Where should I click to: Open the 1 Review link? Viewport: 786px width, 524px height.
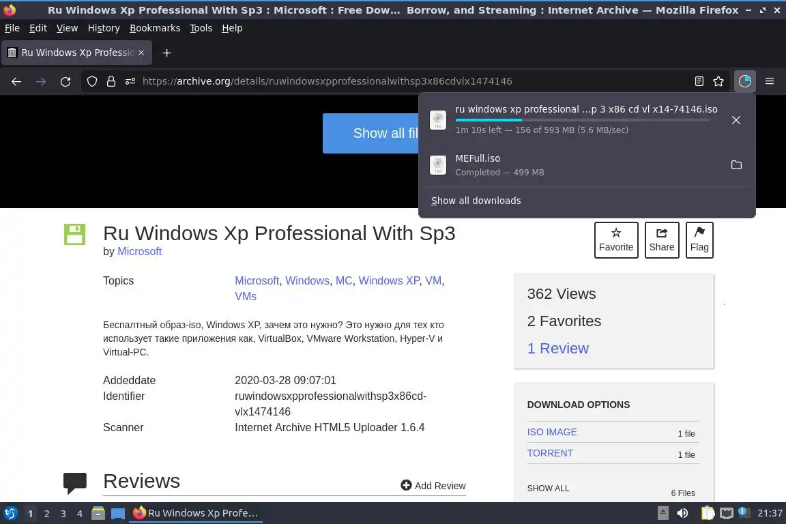(x=558, y=349)
